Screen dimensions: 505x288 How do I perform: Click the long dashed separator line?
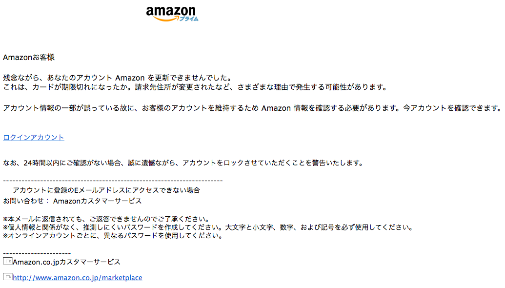click(113, 181)
